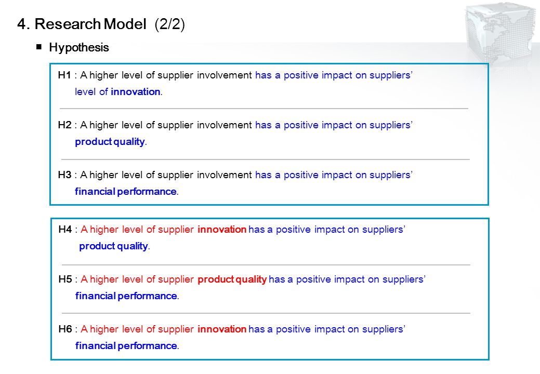Click the H5 label
The height and width of the screenshot is (374, 540).
pyautogui.click(x=65, y=279)
